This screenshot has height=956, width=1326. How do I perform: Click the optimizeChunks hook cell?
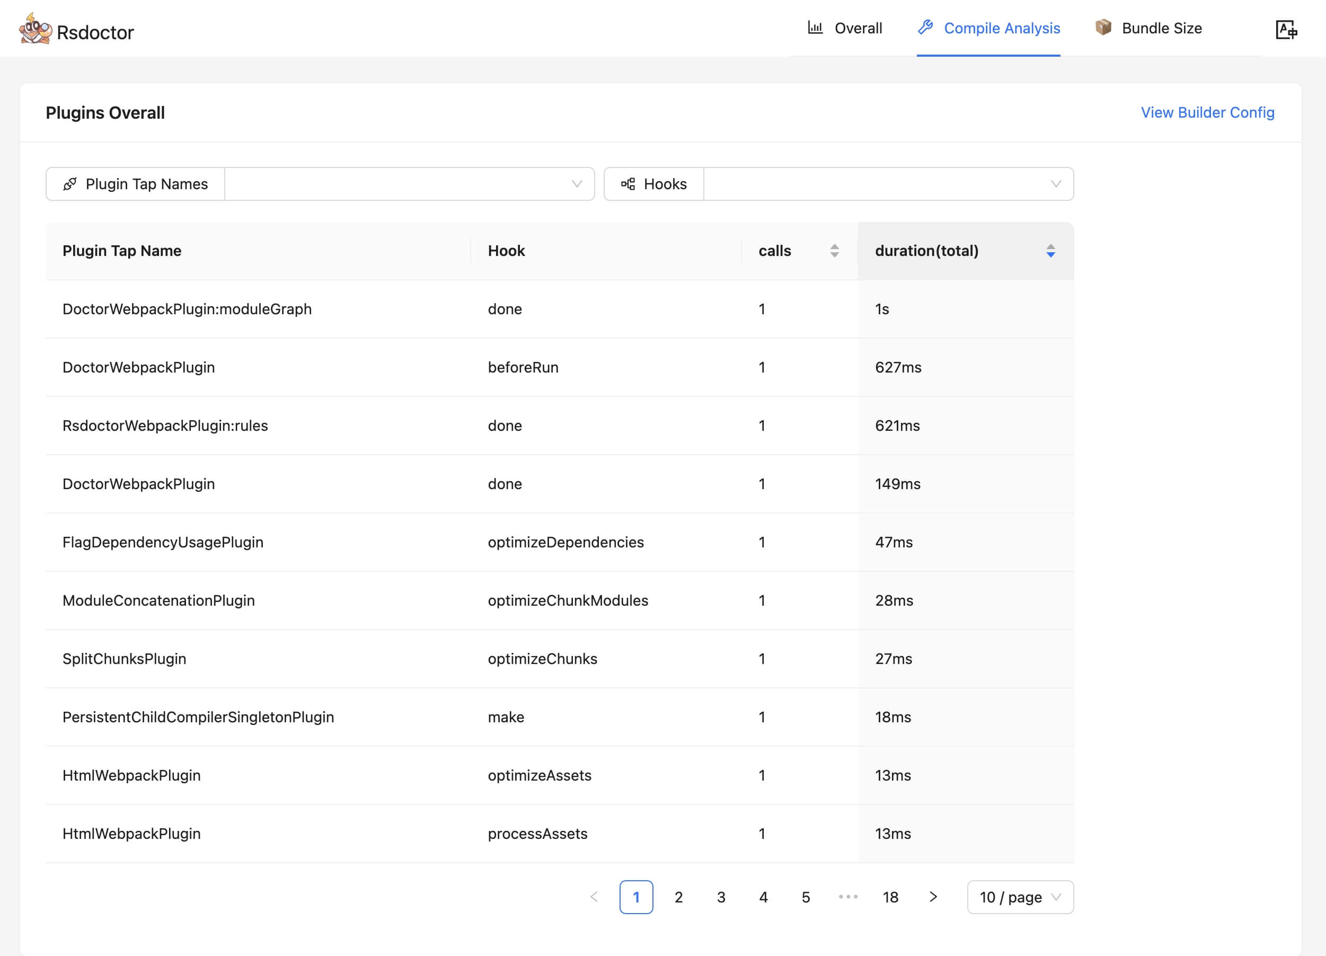[543, 658]
